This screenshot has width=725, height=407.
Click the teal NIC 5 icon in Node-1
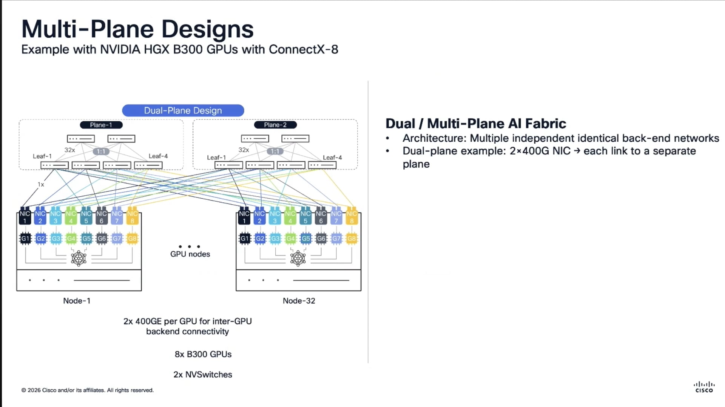(86, 216)
